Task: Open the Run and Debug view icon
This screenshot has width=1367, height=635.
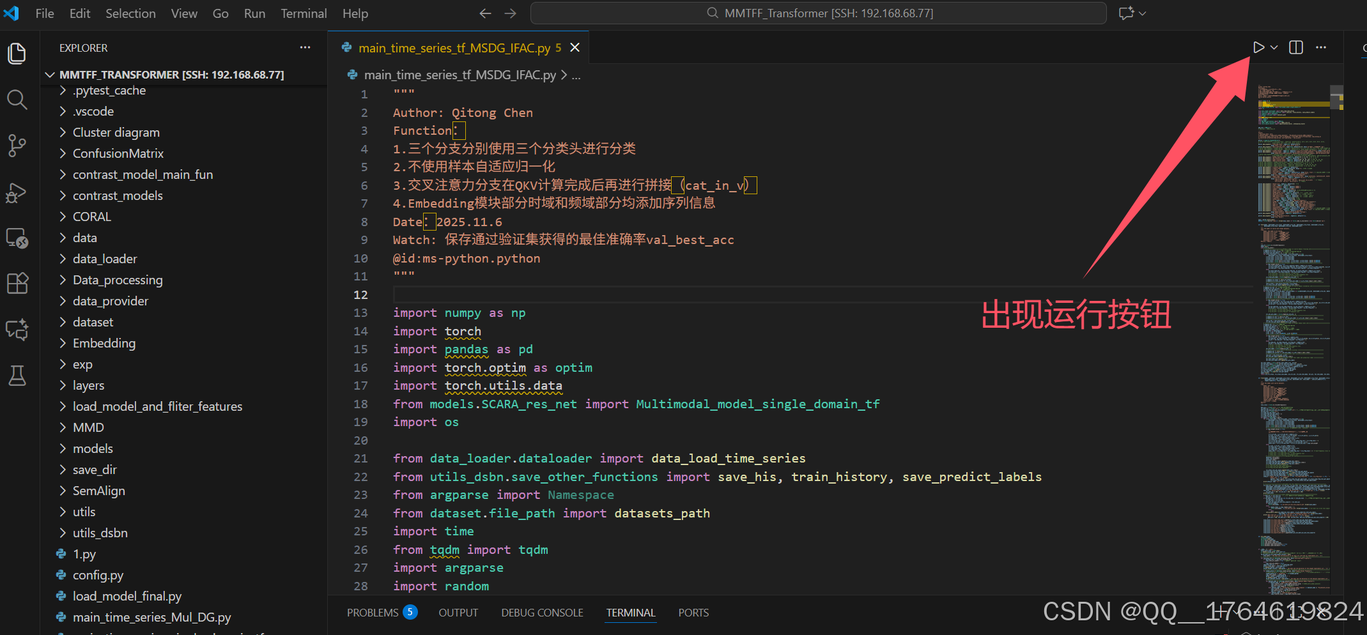Action: tap(17, 192)
